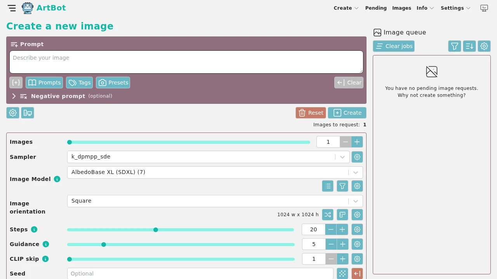The width and height of the screenshot is (497, 279).
Task: Open the image queue settings gear
Action: [x=484, y=46]
